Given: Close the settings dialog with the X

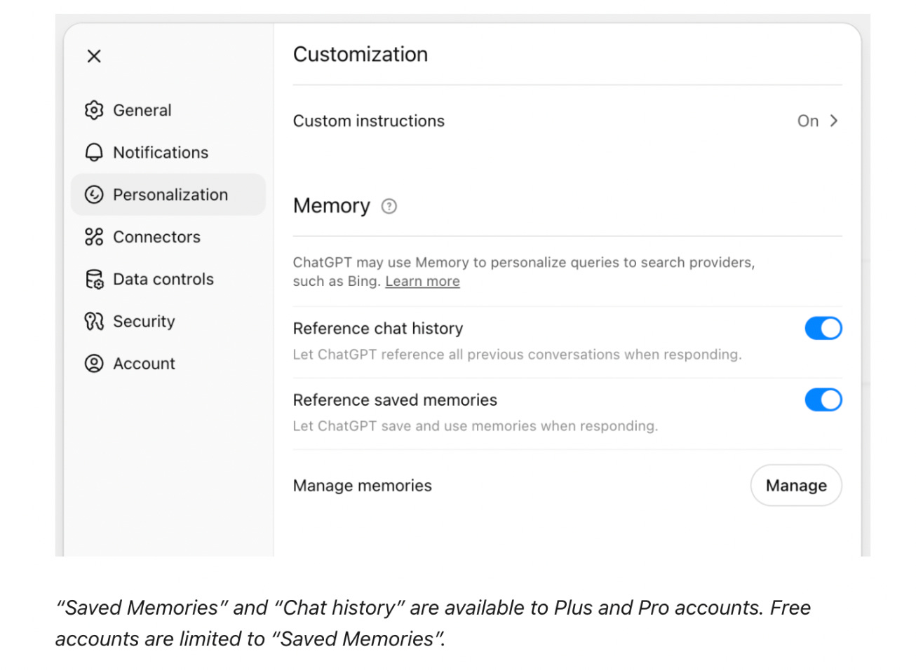Looking at the screenshot, I should (93, 55).
